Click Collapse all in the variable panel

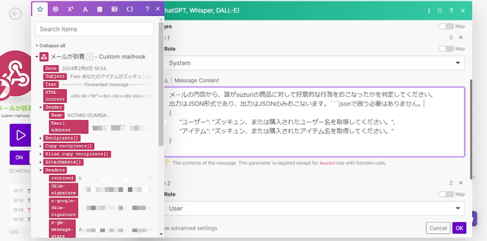tap(52, 46)
